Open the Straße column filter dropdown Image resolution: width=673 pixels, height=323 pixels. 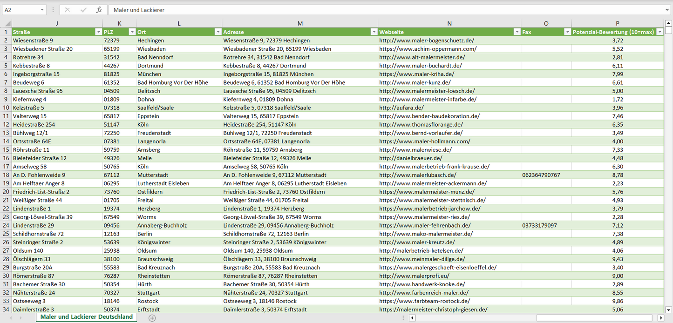tap(98, 32)
